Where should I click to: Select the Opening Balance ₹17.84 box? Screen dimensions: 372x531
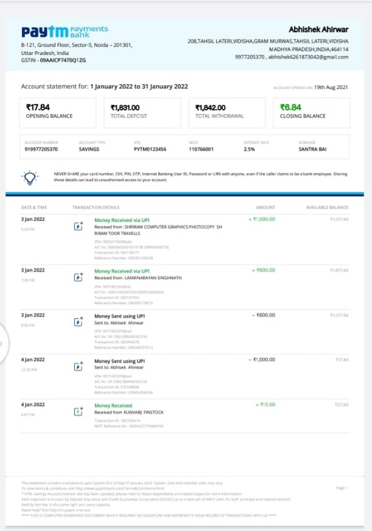point(58,113)
